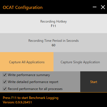Switch to Capture Single Application mode

[80, 62]
